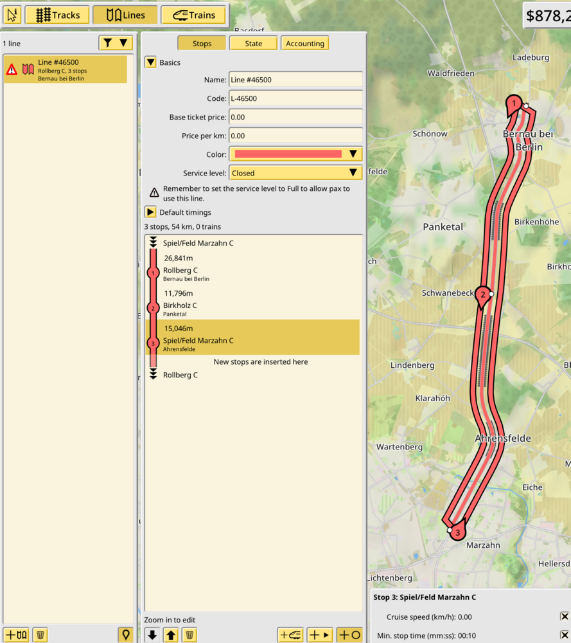This screenshot has width=571, height=643.
Task: Switch to the Accounting tab
Action: point(304,43)
